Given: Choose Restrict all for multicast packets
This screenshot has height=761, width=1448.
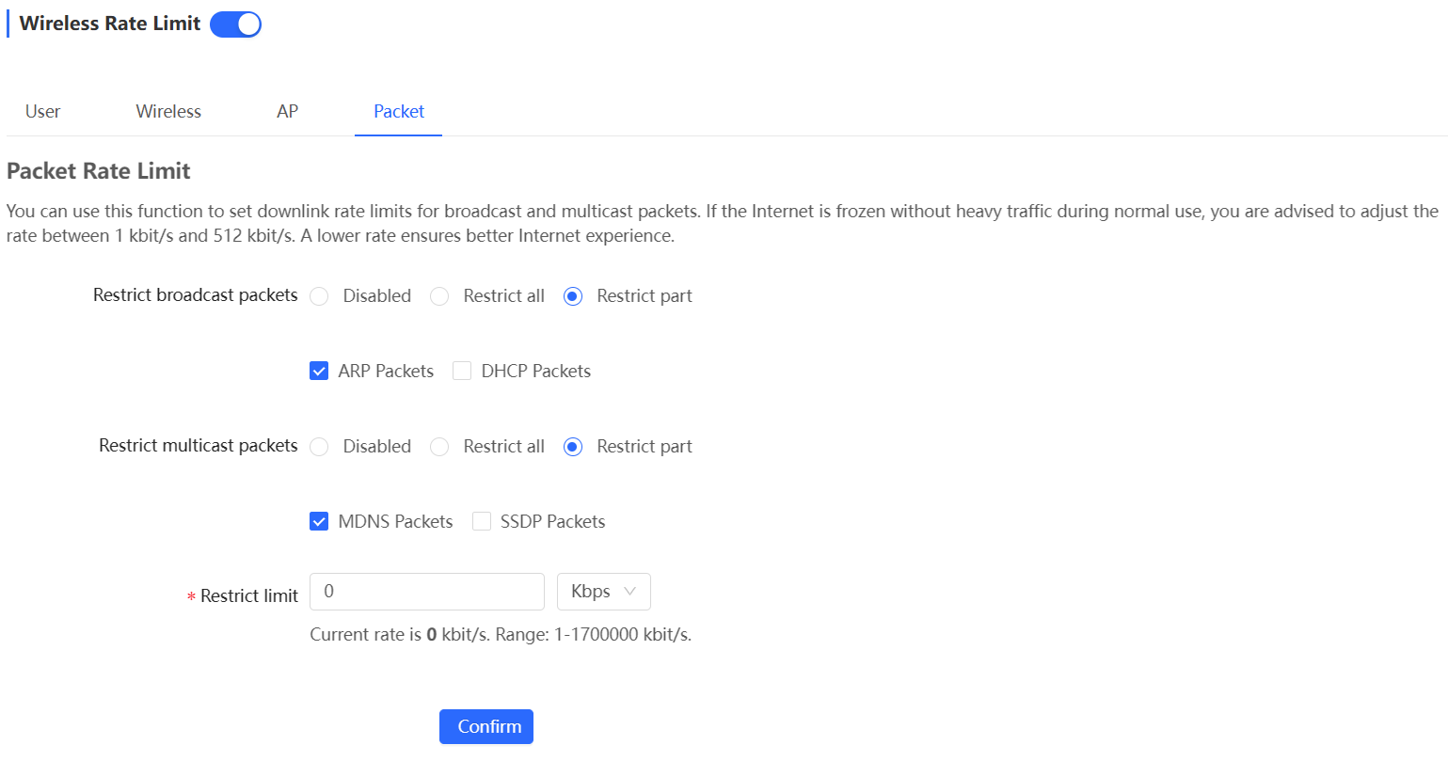Looking at the screenshot, I should (x=439, y=446).
